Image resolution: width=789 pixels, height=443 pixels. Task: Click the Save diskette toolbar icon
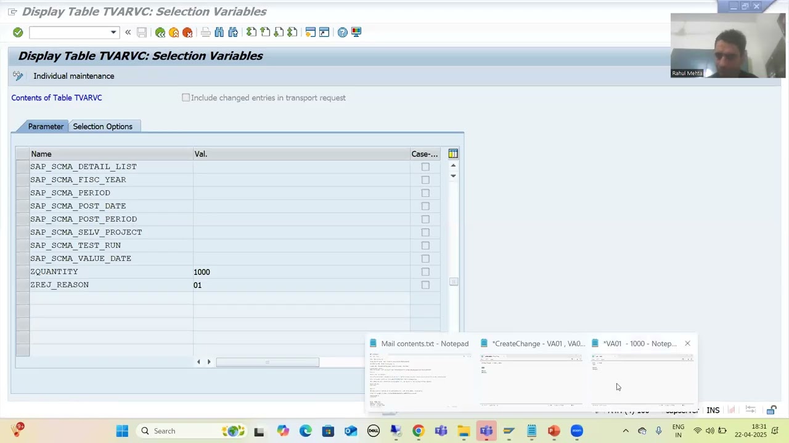(142, 32)
